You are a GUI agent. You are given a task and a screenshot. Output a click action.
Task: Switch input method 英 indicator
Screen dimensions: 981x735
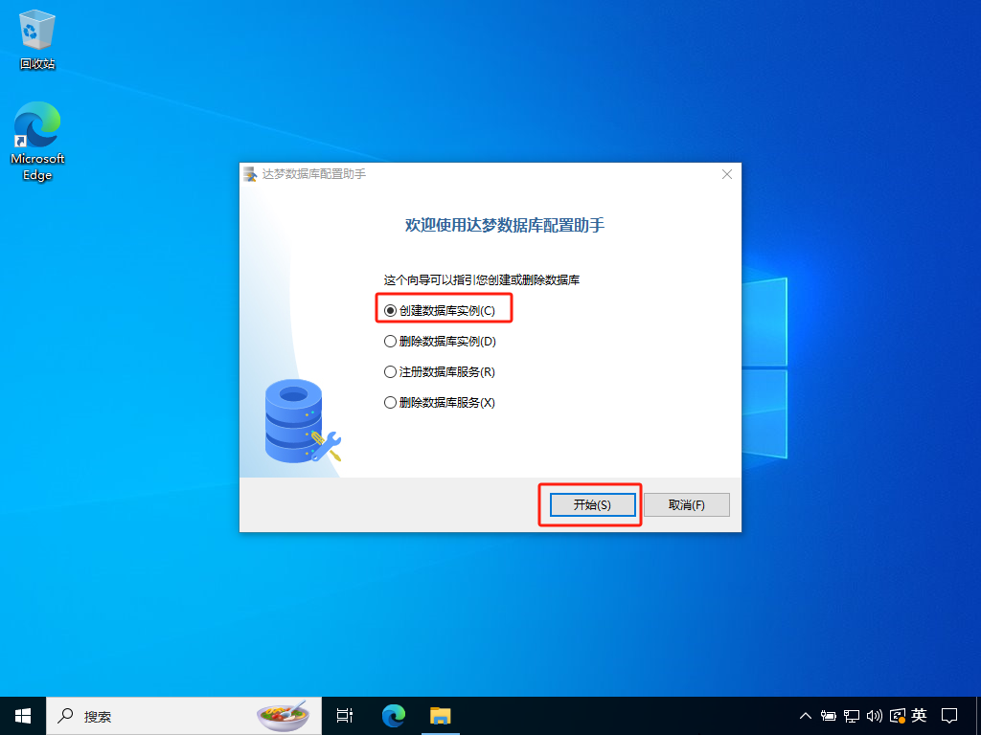pyautogui.click(x=919, y=715)
